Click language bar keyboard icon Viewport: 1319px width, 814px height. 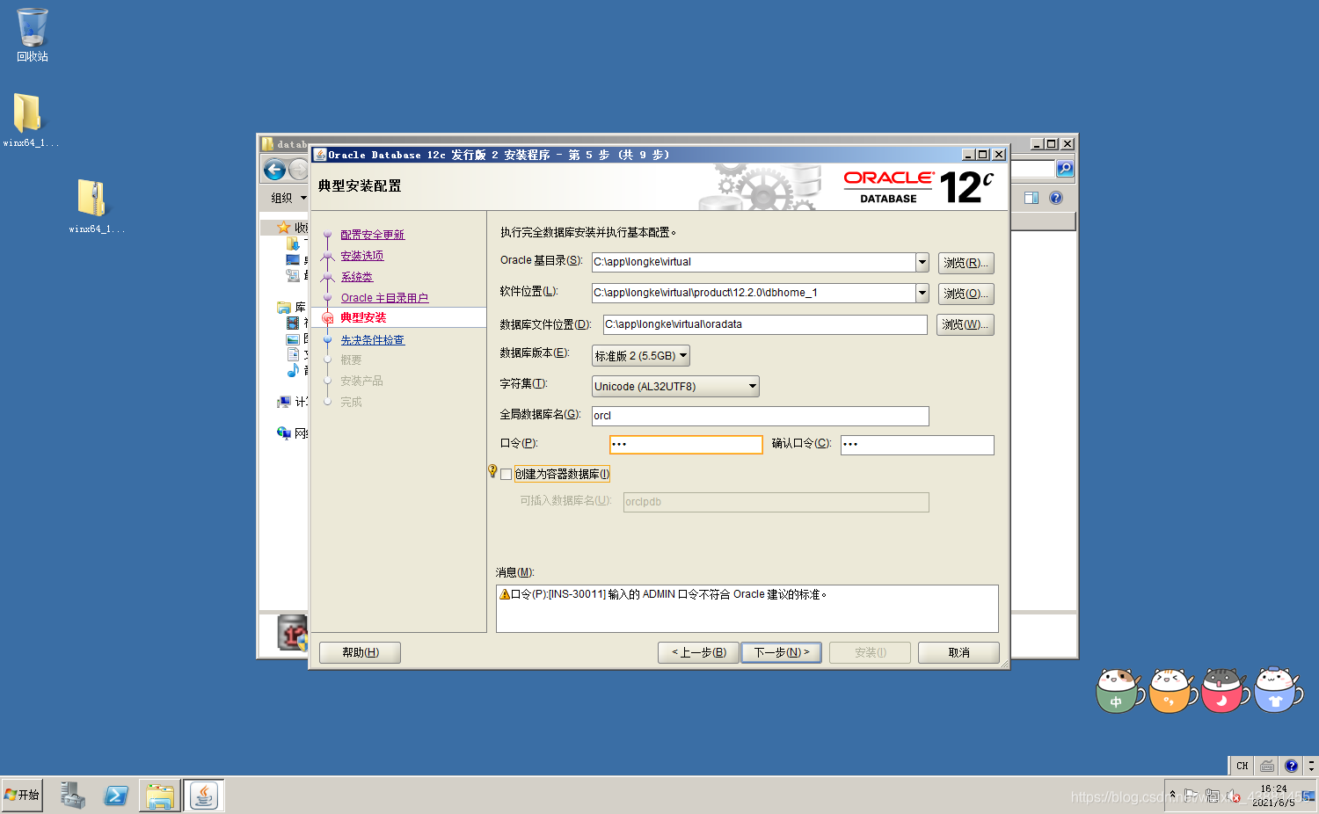pyautogui.click(x=1266, y=766)
